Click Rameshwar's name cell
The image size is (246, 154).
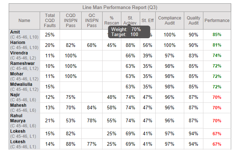tap(24, 66)
